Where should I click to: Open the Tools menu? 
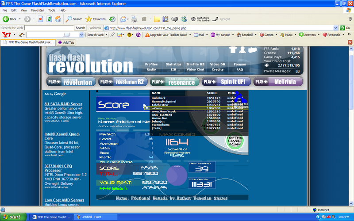pyautogui.click(x=52, y=10)
